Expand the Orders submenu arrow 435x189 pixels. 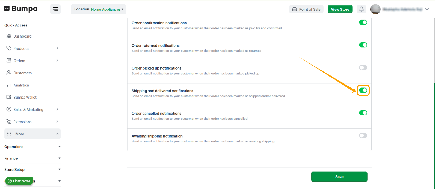[x=57, y=61]
